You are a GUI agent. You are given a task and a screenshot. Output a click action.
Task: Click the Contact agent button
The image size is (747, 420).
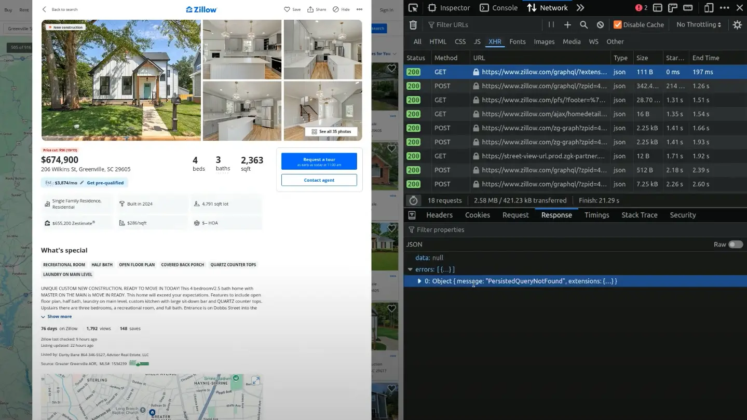pyautogui.click(x=319, y=180)
